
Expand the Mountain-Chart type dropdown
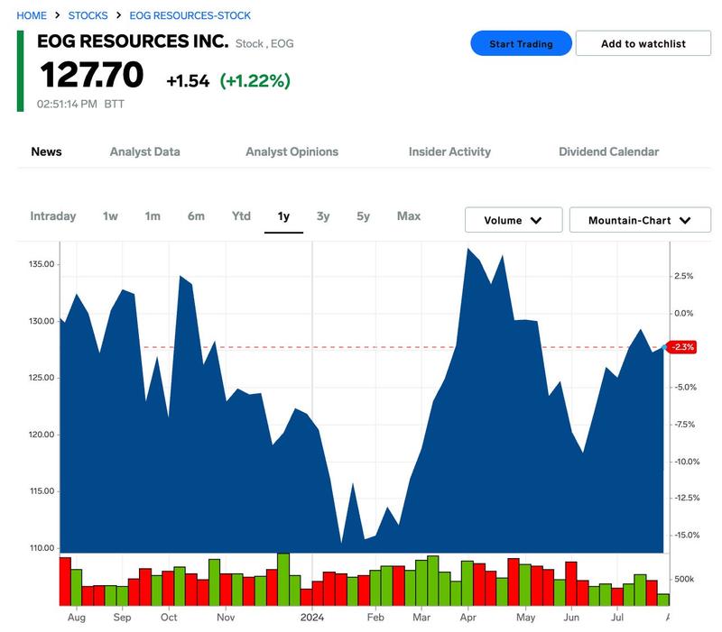tap(640, 220)
